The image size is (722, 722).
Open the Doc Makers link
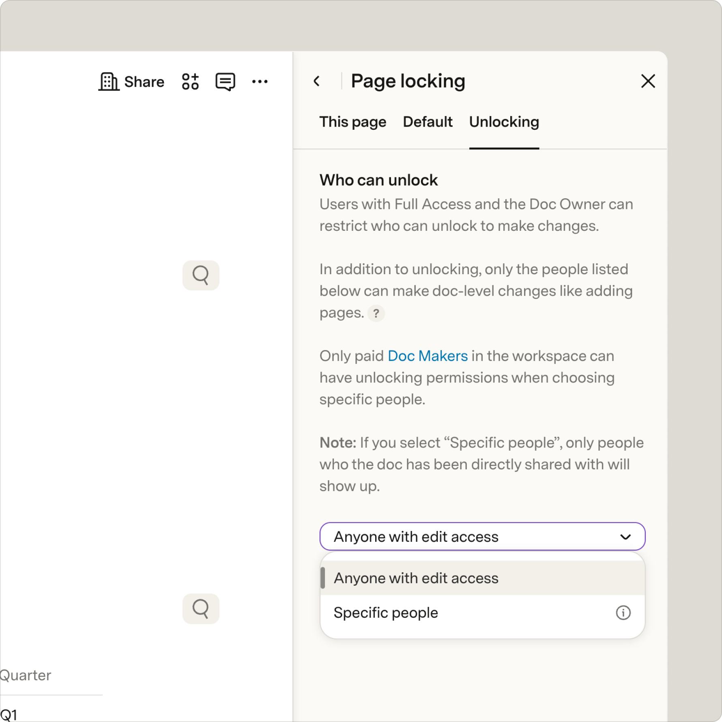[428, 356]
